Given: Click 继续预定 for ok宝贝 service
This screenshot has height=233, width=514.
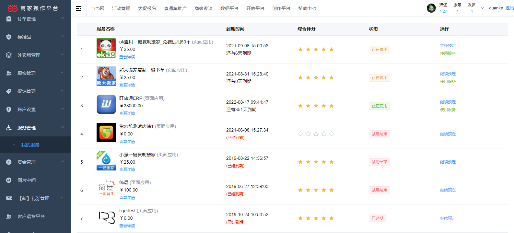Looking at the screenshot, I should point(448,46).
